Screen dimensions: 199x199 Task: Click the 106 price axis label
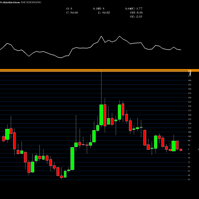pos(190,132)
